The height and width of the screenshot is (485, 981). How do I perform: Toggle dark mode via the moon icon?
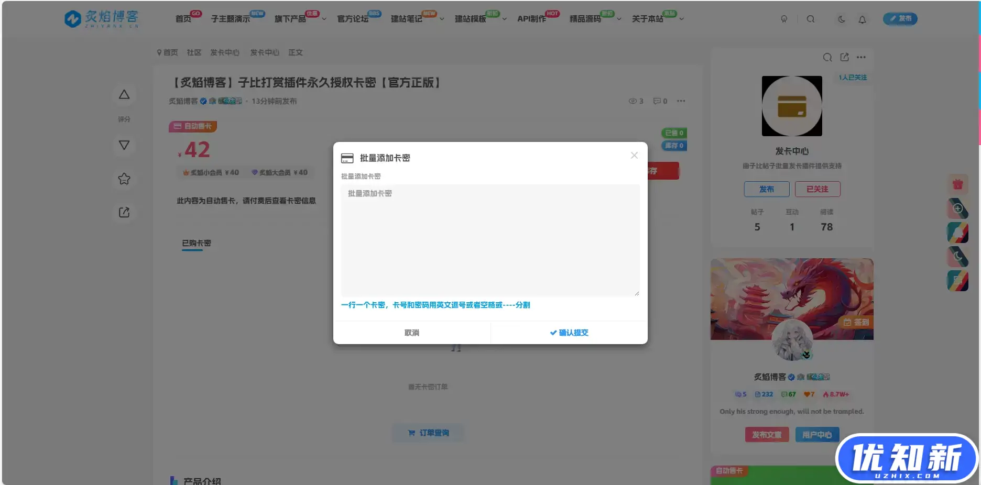point(841,19)
